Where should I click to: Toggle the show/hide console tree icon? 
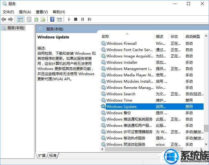[20, 20]
